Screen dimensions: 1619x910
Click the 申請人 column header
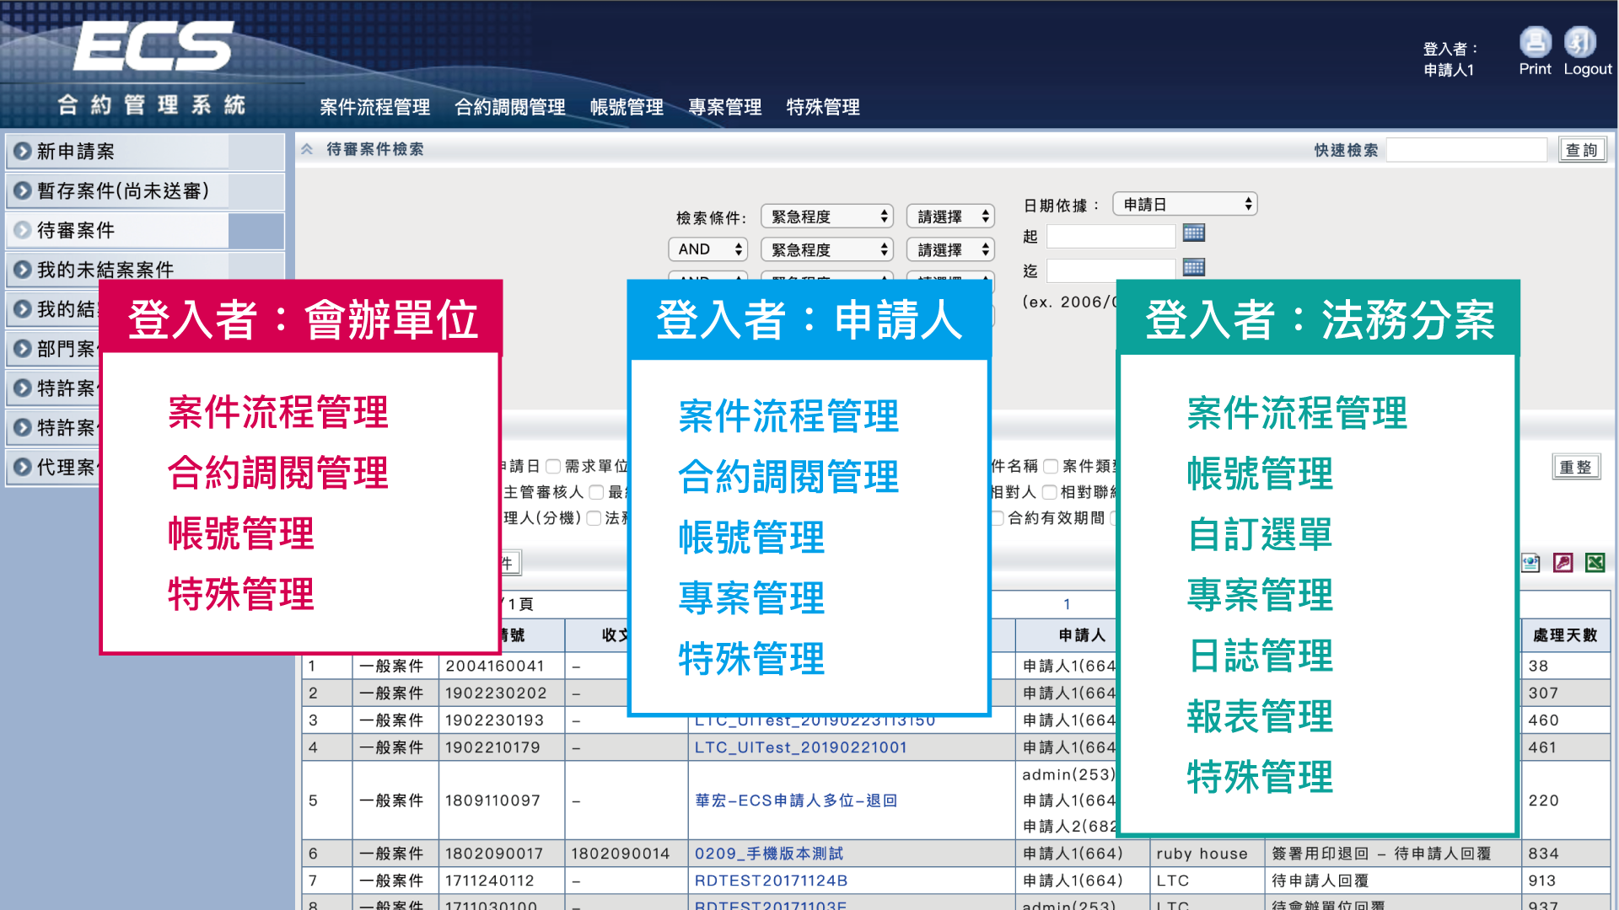[1082, 635]
